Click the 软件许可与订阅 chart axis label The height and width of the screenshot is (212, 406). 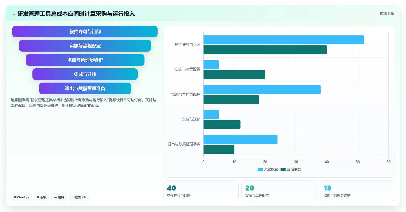click(x=187, y=44)
